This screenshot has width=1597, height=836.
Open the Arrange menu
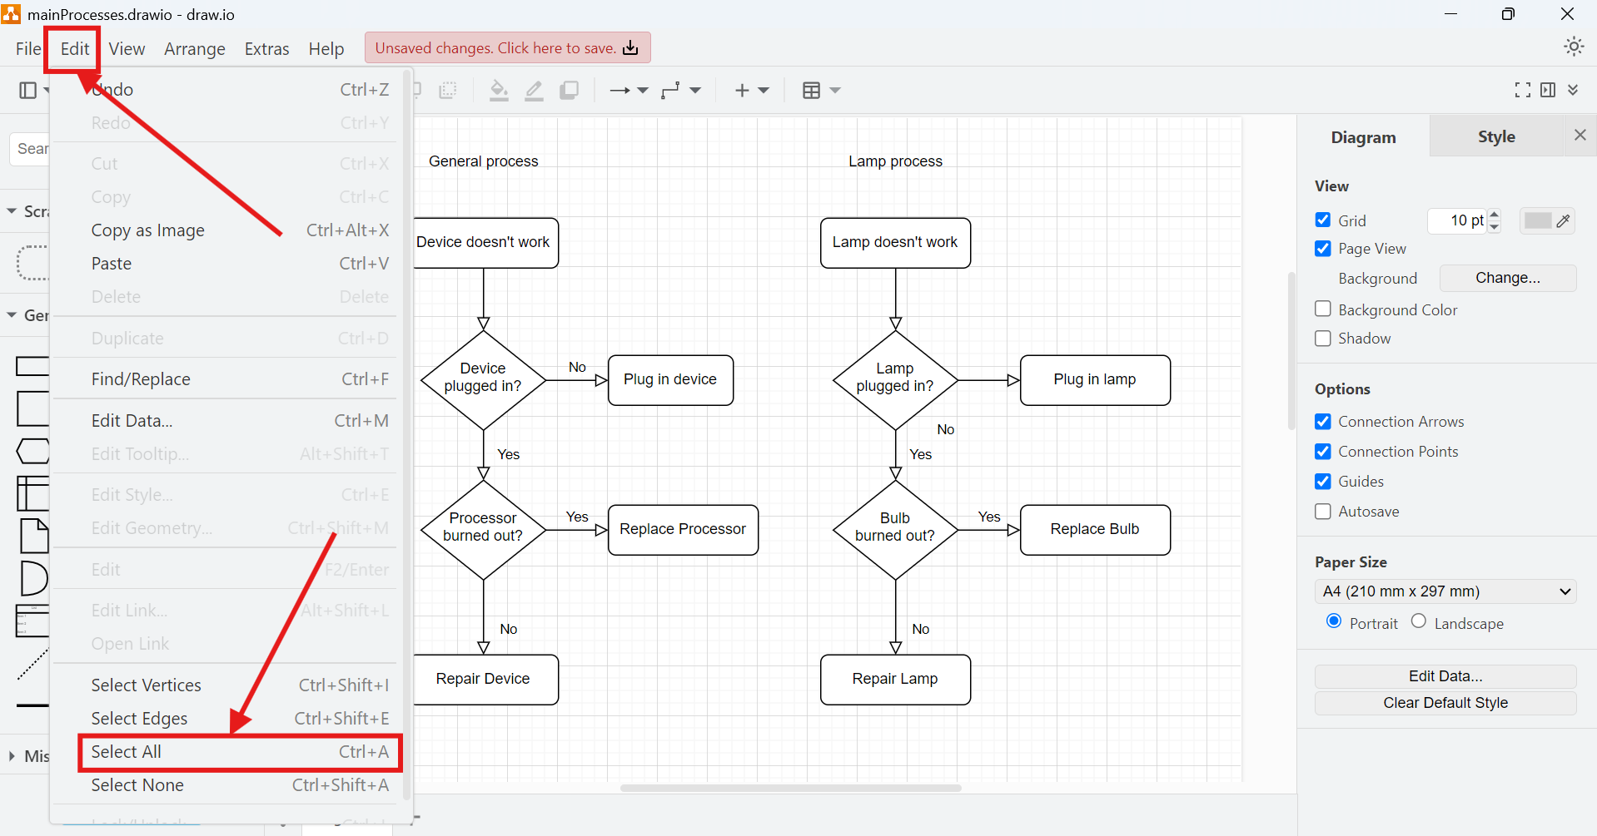pos(194,48)
